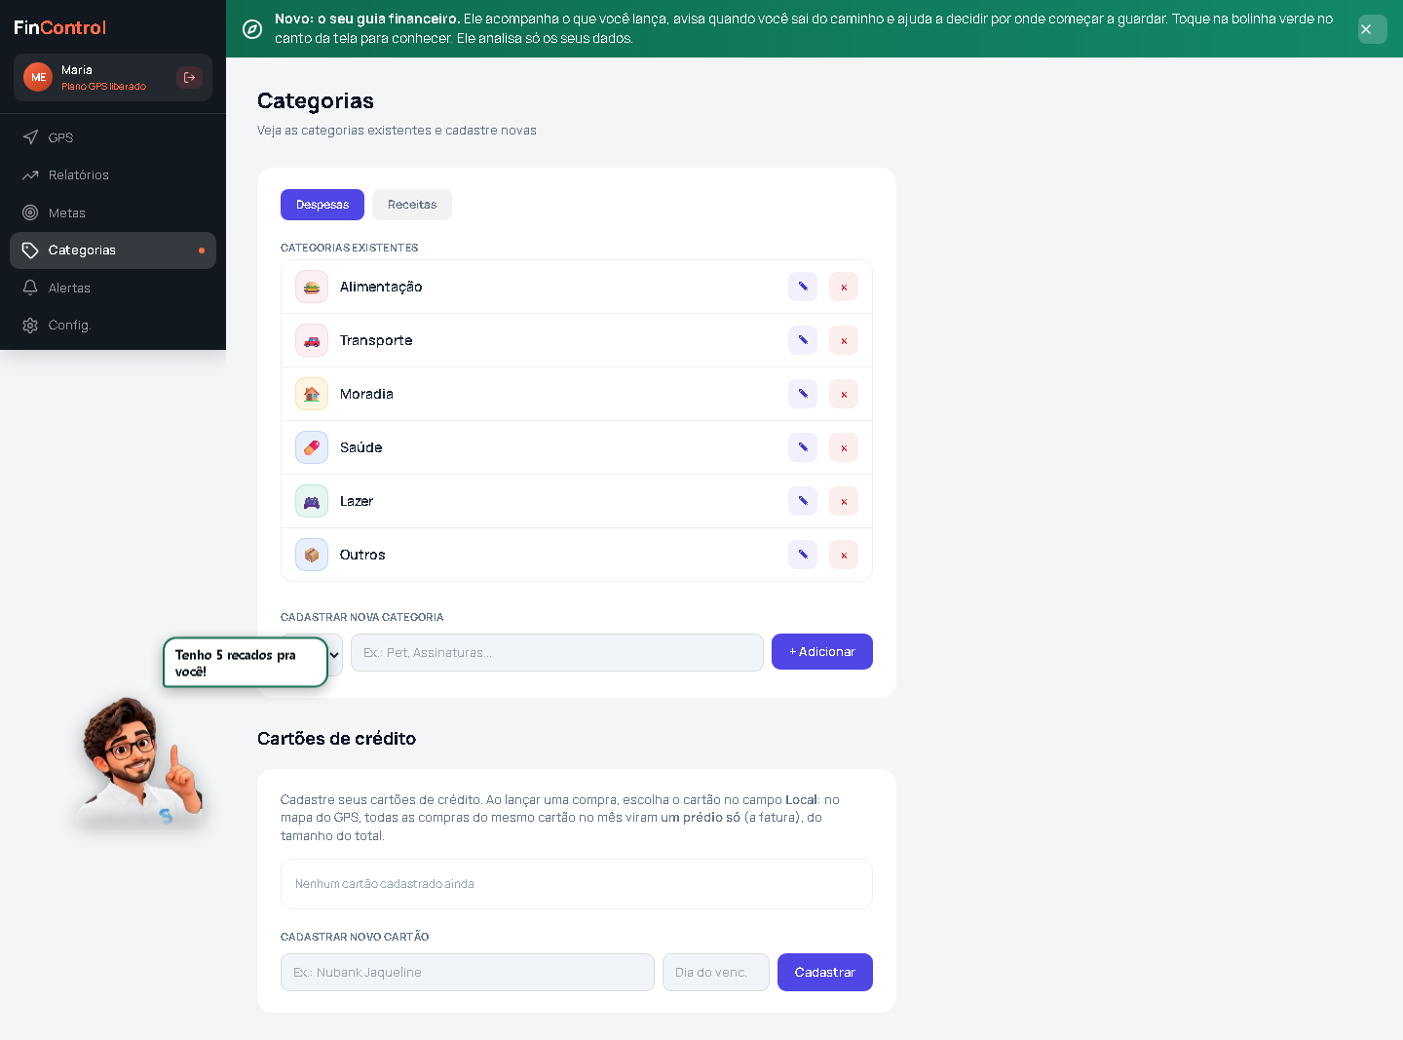Edit the Saúde category

(803, 447)
